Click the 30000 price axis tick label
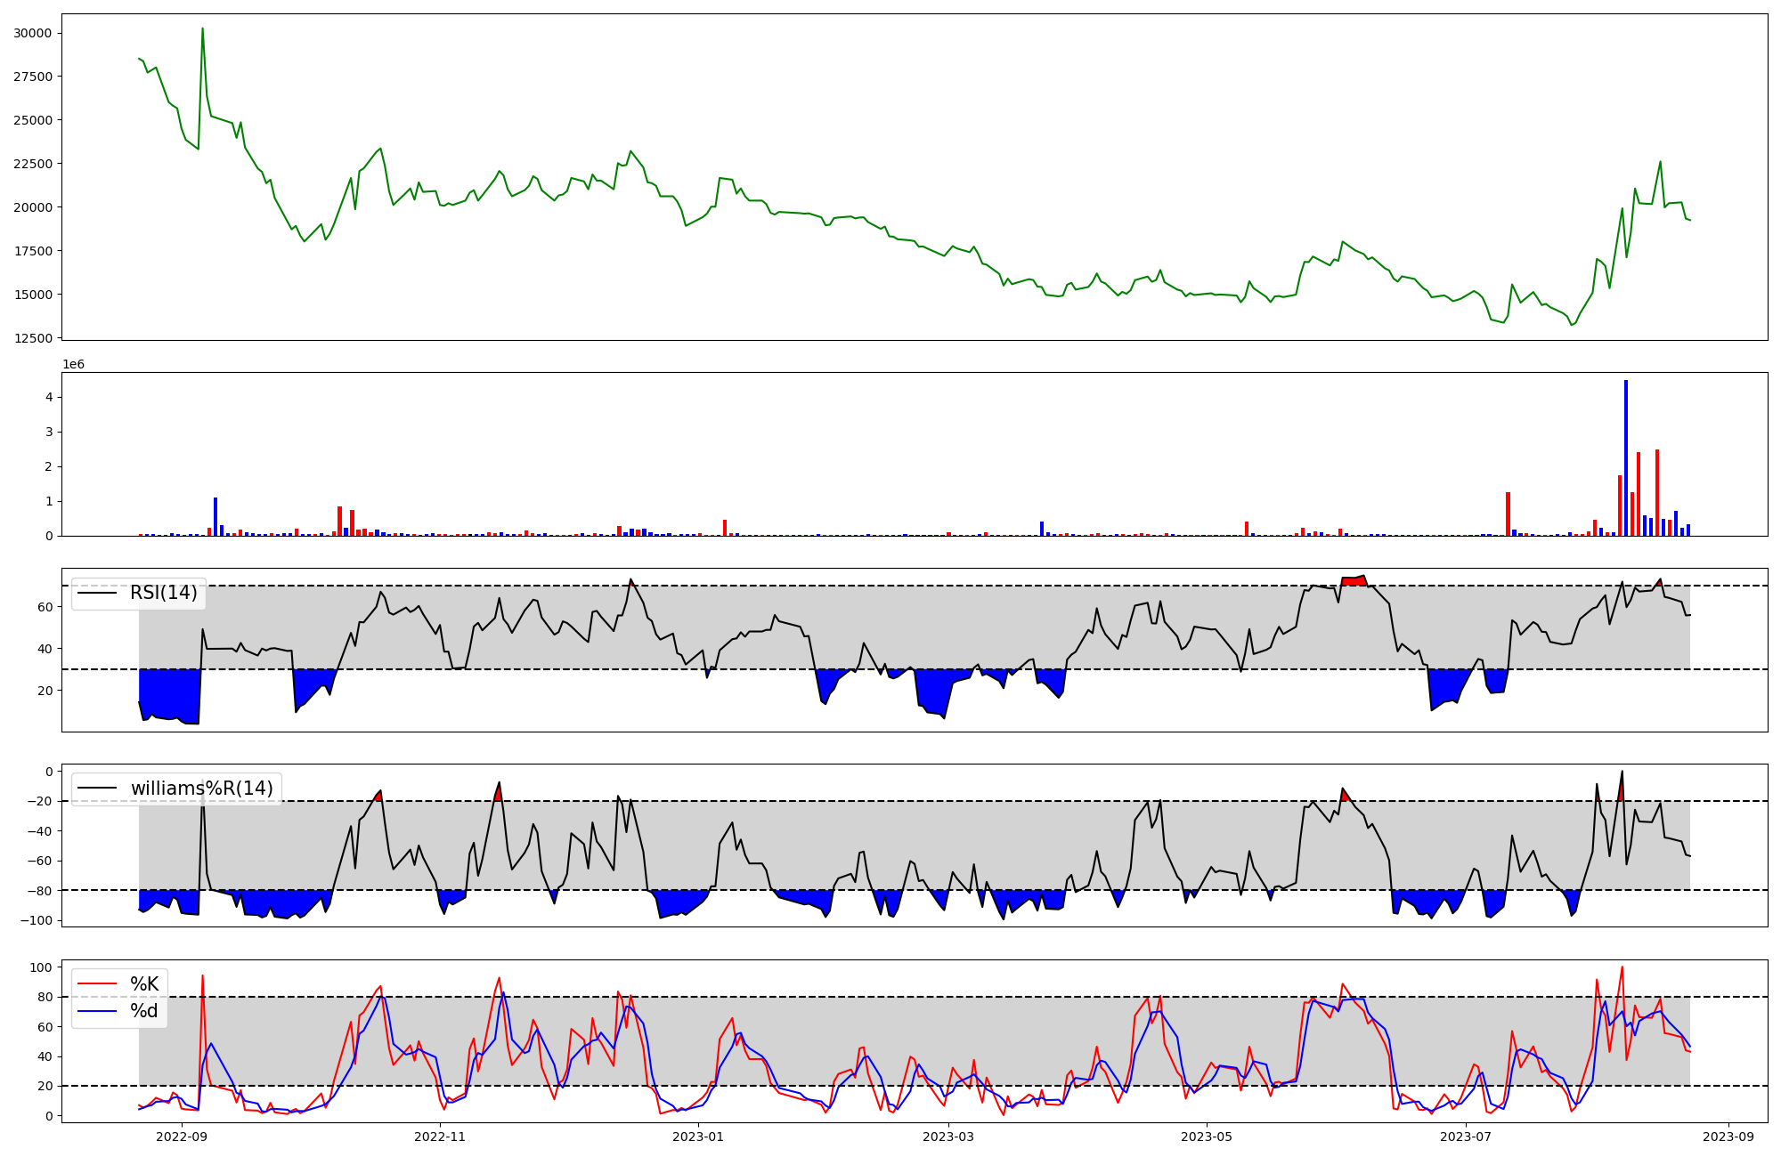Screen dimensions: 1781x1157 click(33, 33)
